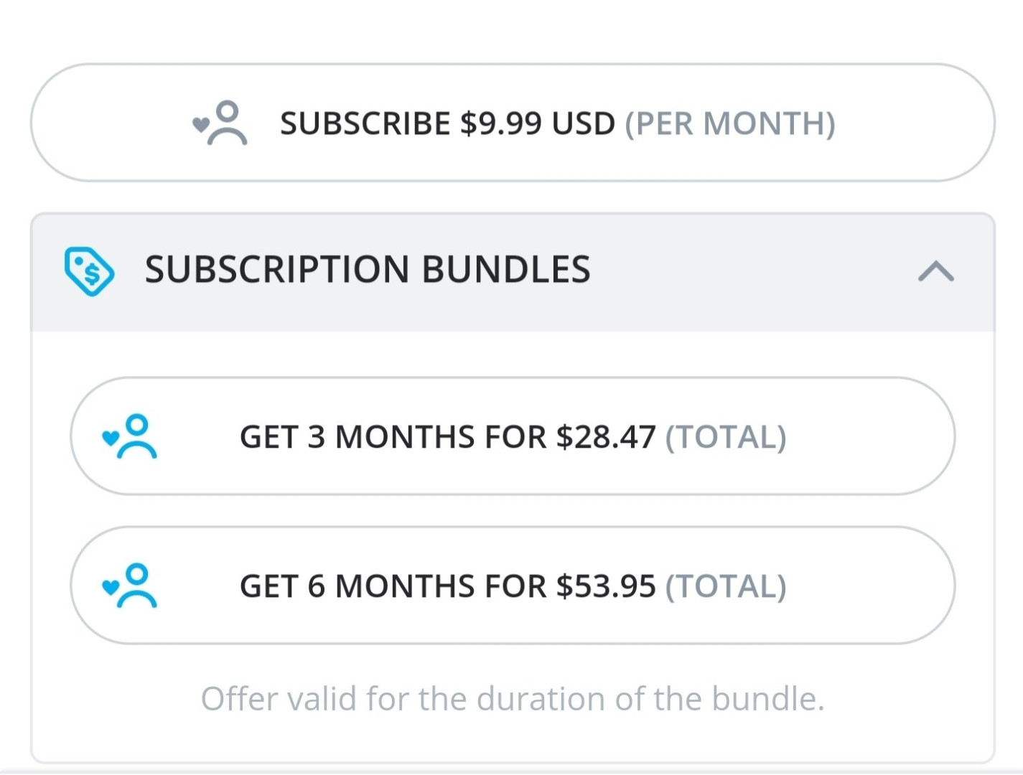
Task: Click the word "BUNDLES" in the section header
Action: pyautogui.click(x=505, y=270)
